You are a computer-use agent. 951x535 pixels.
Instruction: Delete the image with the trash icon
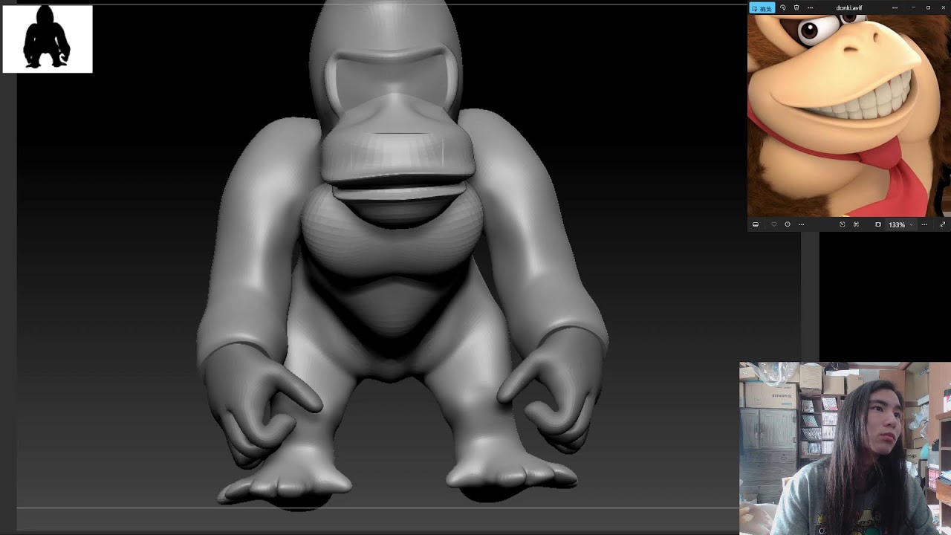[x=796, y=7]
